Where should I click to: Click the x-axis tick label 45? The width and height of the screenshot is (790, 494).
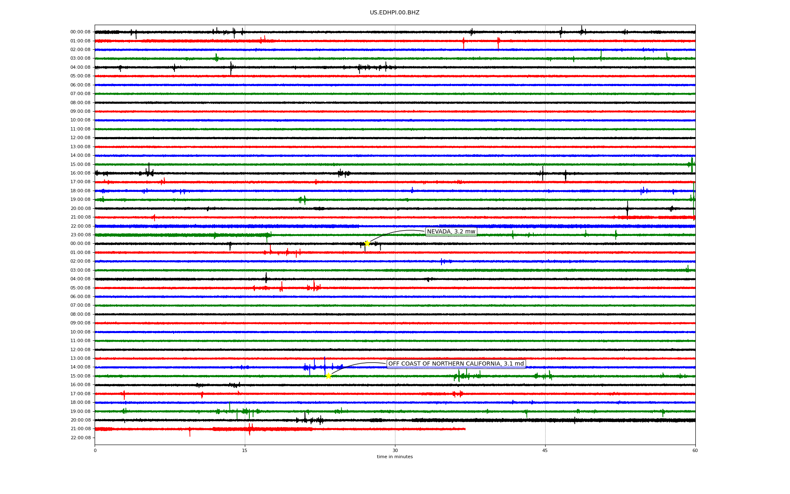point(545,450)
